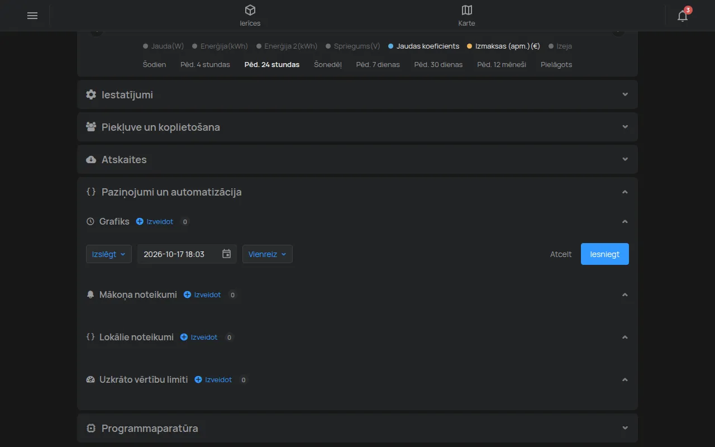The image size is (715, 447).
Task: Collapse Paziņojumi un automatizācija section chevron
Action: pyautogui.click(x=625, y=192)
